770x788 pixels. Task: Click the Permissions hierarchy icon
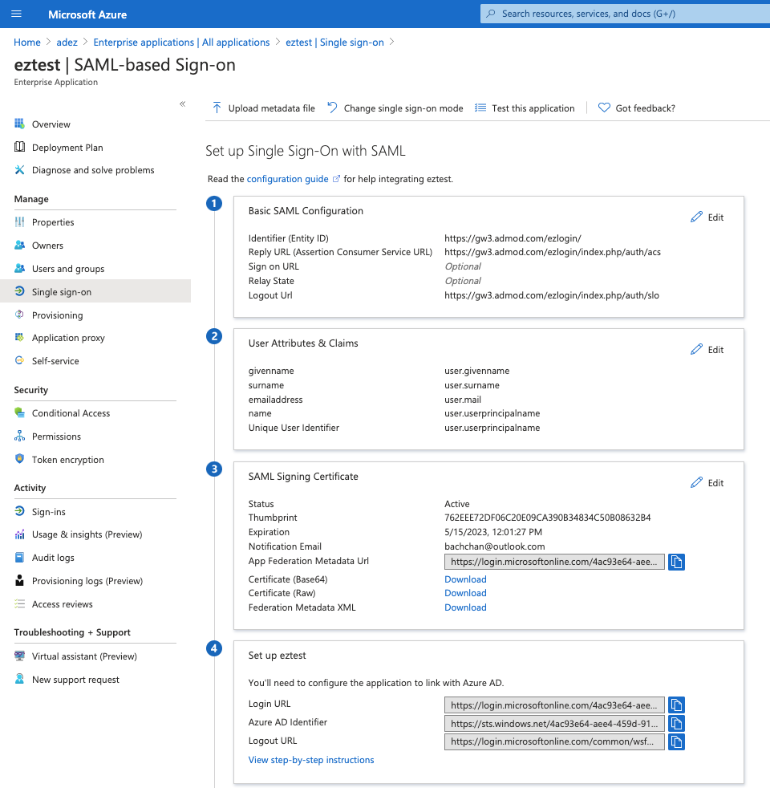click(x=19, y=436)
